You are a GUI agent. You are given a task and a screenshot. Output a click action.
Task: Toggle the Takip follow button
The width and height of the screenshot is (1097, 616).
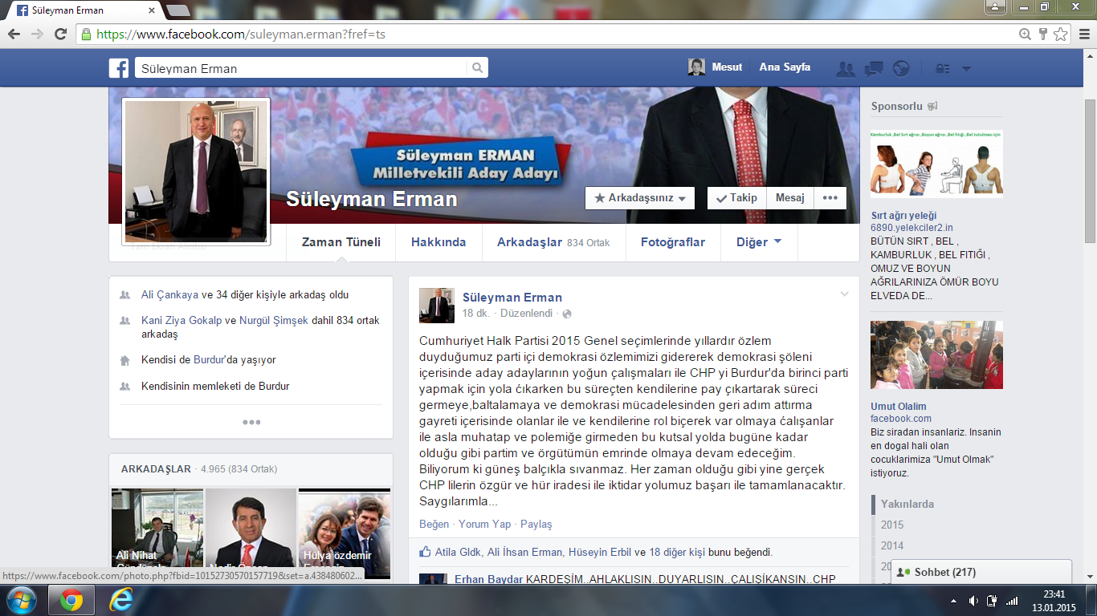pyautogui.click(x=736, y=198)
